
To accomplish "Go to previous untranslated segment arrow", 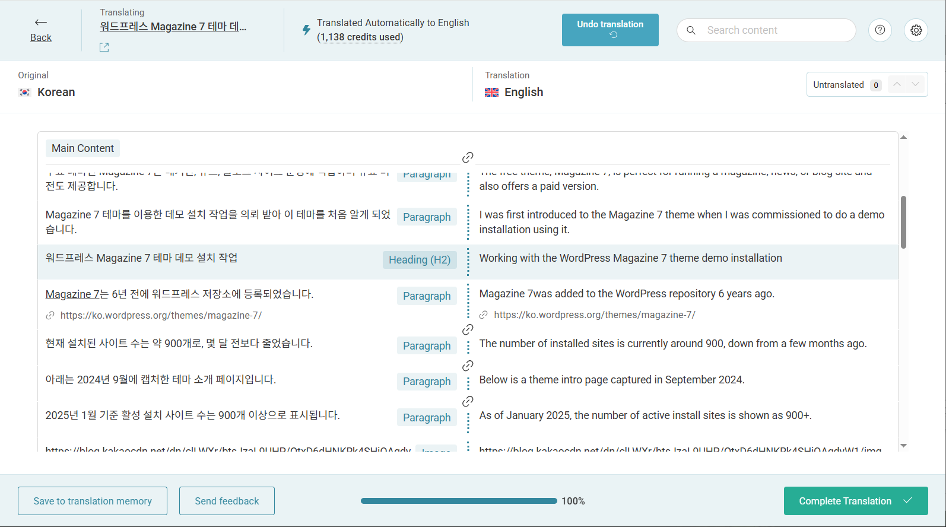I will point(897,84).
